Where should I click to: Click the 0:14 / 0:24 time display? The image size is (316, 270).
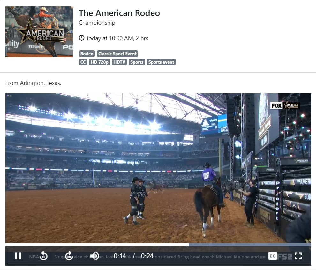click(133, 256)
